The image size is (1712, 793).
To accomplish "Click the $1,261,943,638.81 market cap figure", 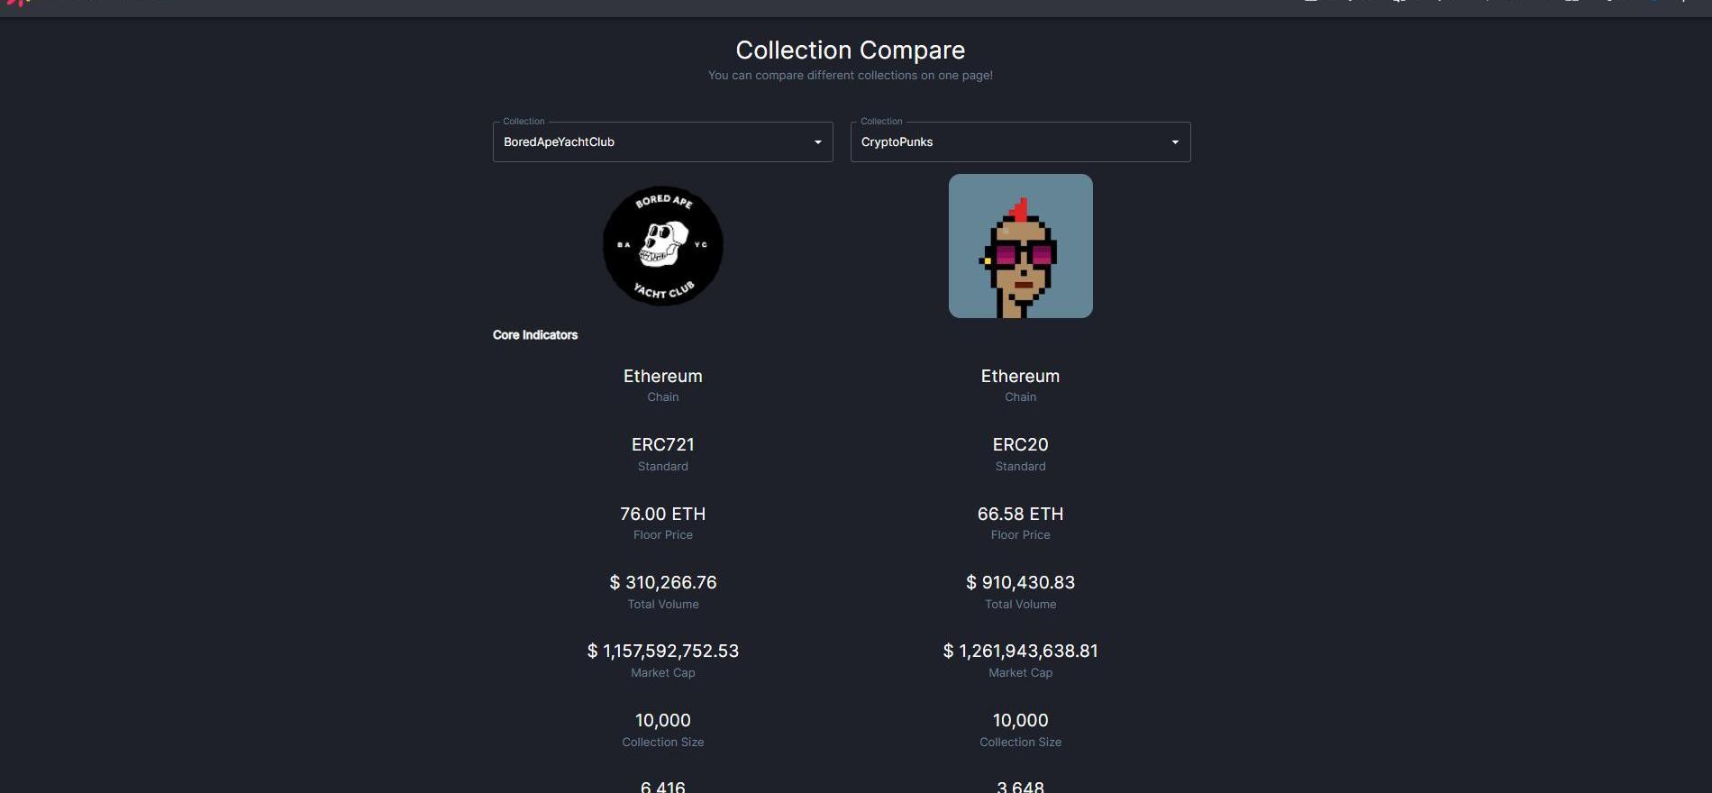I will point(1020,652).
